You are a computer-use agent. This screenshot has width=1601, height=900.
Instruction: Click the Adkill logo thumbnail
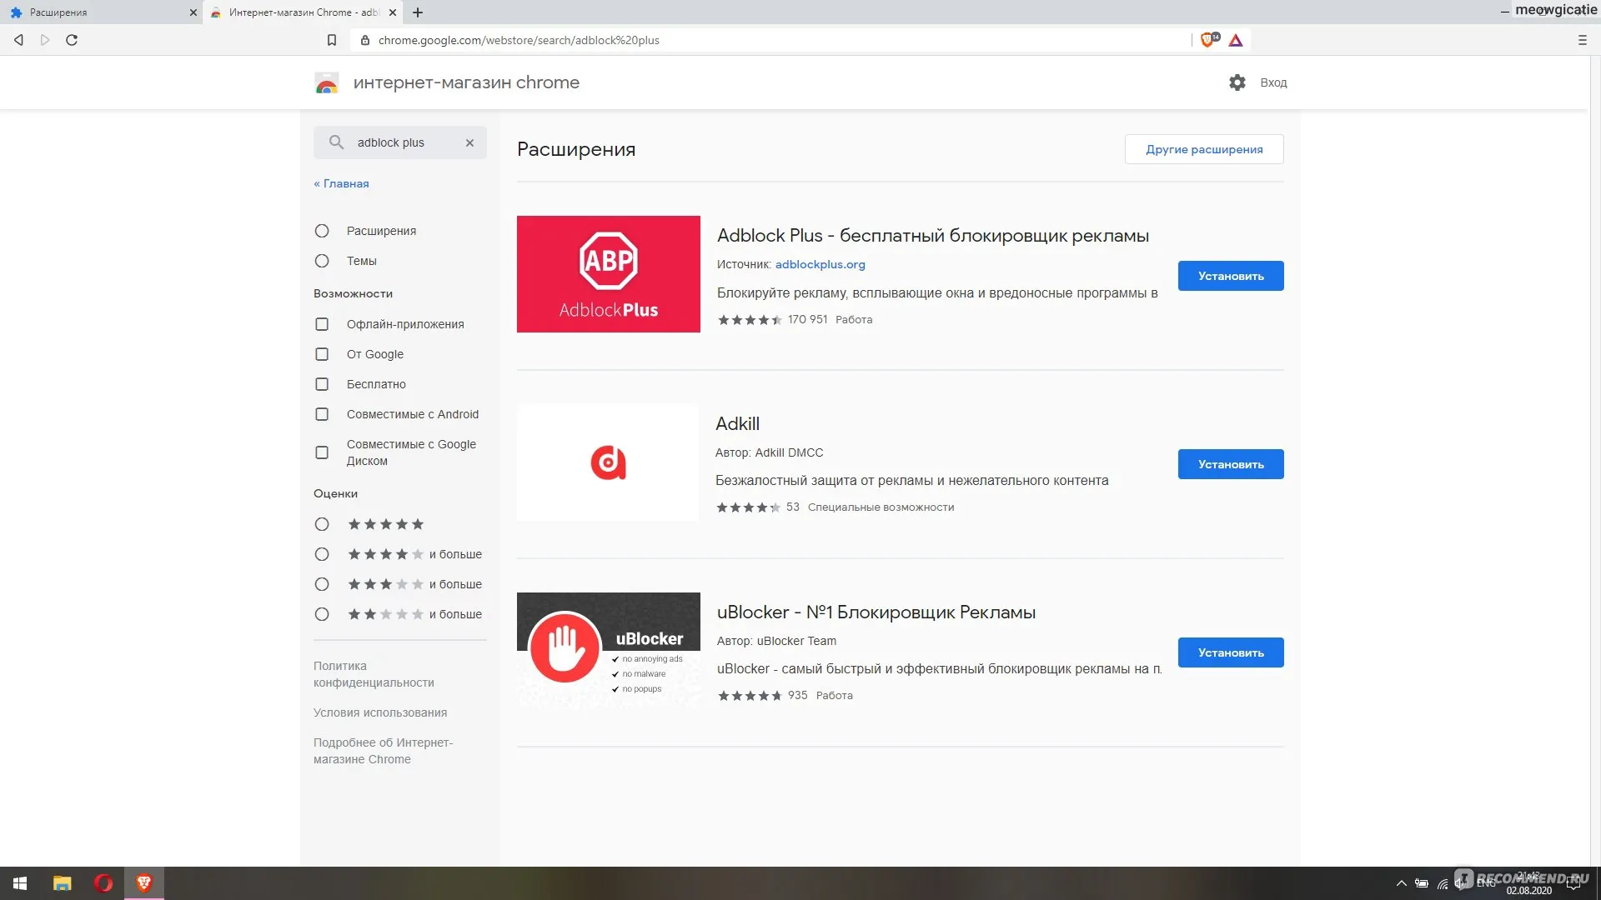(x=608, y=462)
